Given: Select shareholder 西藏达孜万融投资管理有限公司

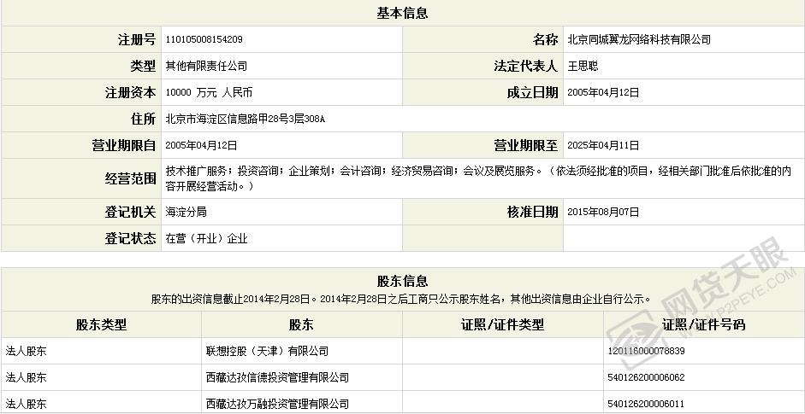Looking at the screenshot, I should 277,404.
